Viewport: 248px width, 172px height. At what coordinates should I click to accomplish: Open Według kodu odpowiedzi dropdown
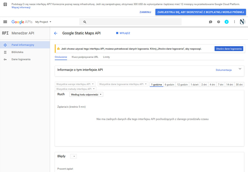coord(86,95)
